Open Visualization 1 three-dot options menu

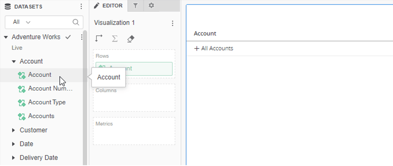point(173,23)
